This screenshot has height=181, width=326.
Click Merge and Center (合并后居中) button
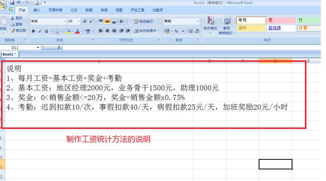147,31
